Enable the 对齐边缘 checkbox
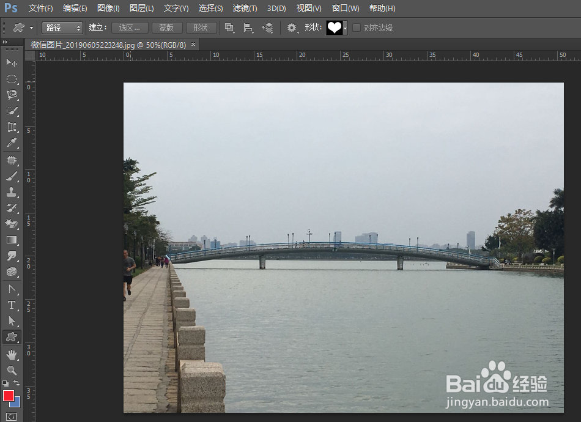The width and height of the screenshot is (581, 422). (x=357, y=28)
